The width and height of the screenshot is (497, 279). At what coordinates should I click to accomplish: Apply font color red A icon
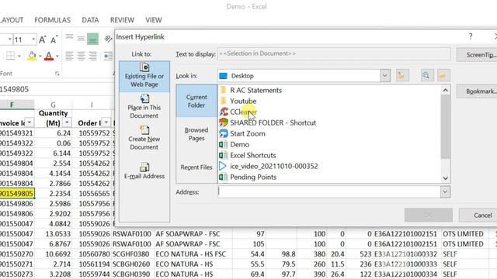(49, 57)
